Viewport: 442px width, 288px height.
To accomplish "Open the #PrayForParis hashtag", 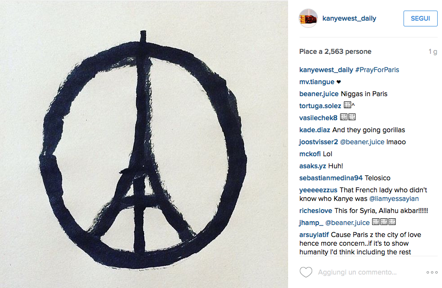I will point(377,70).
